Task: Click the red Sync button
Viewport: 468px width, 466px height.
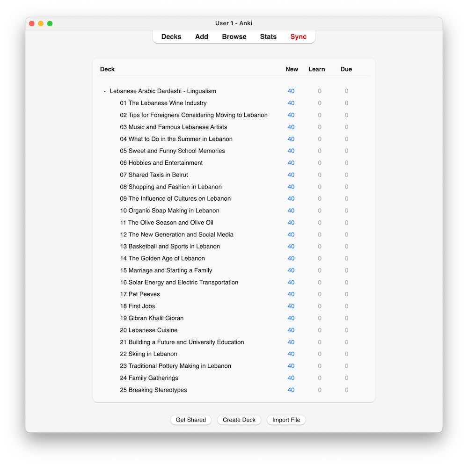Action: tap(298, 36)
